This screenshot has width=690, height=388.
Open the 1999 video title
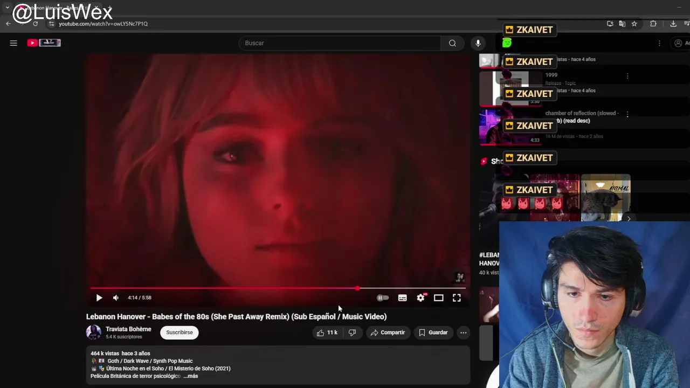click(551, 75)
